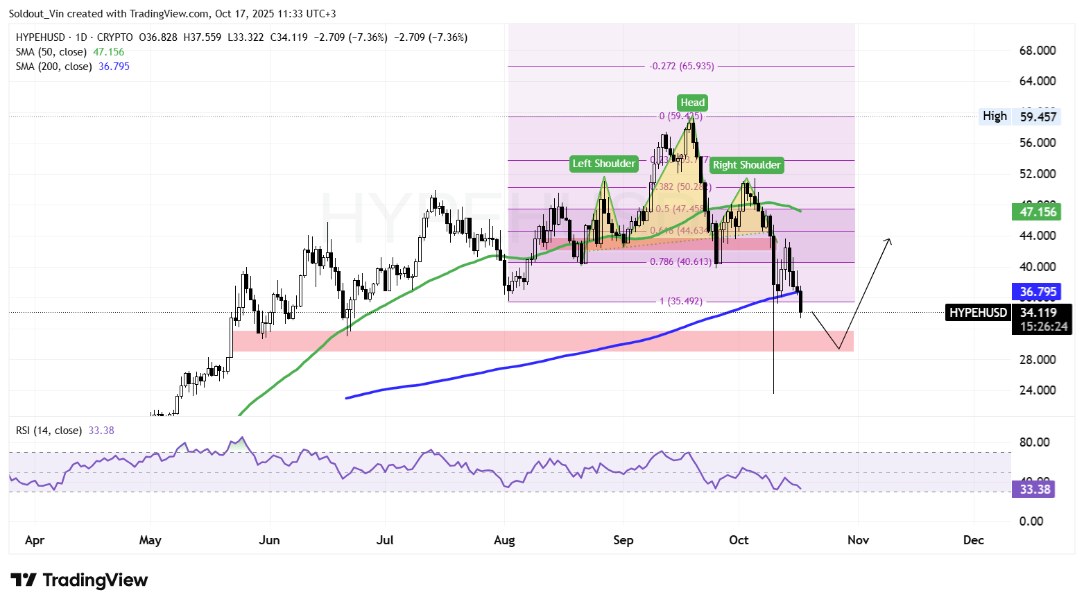Click the purple 33.38 RSI value label
1084x606 pixels.
tap(1034, 490)
